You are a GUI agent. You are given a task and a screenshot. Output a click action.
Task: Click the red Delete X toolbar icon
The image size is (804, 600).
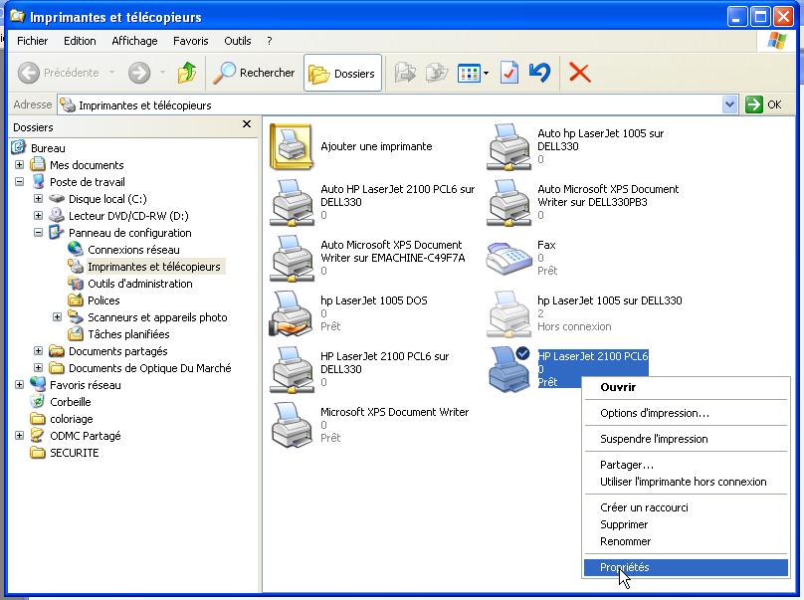[x=579, y=73]
